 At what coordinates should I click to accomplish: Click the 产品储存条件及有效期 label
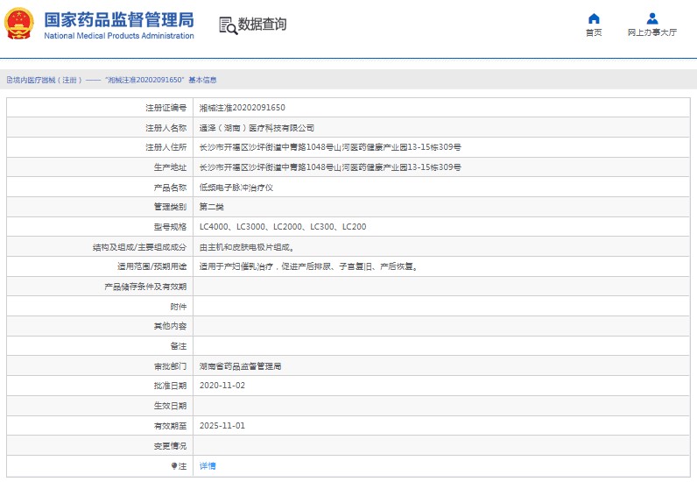coord(146,287)
